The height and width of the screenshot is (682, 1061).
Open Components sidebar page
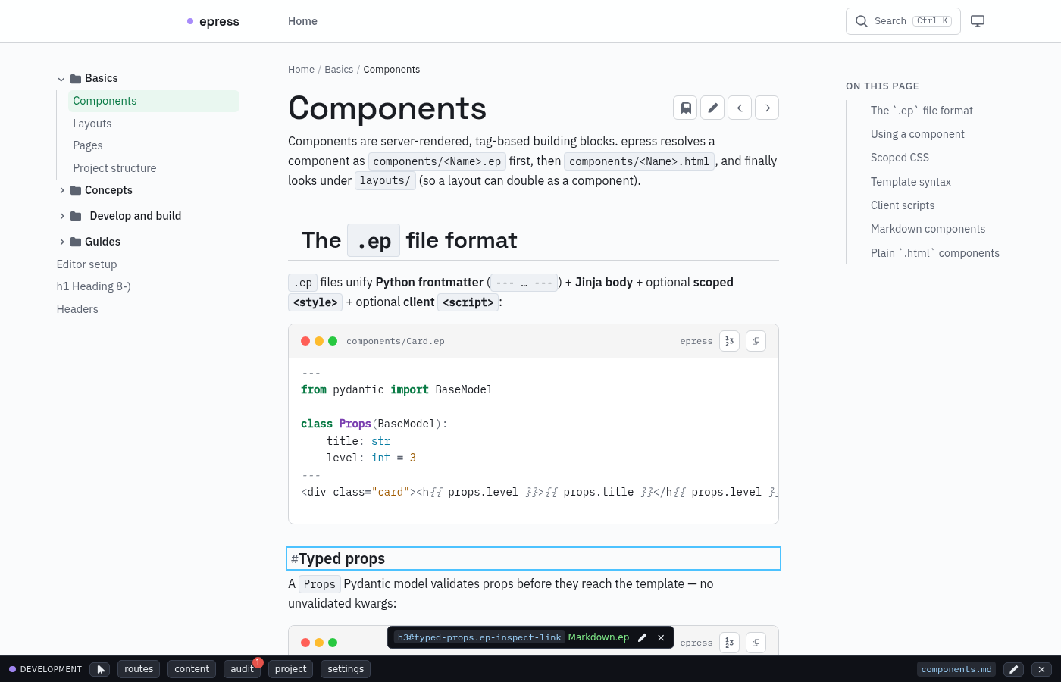[153, 101]
